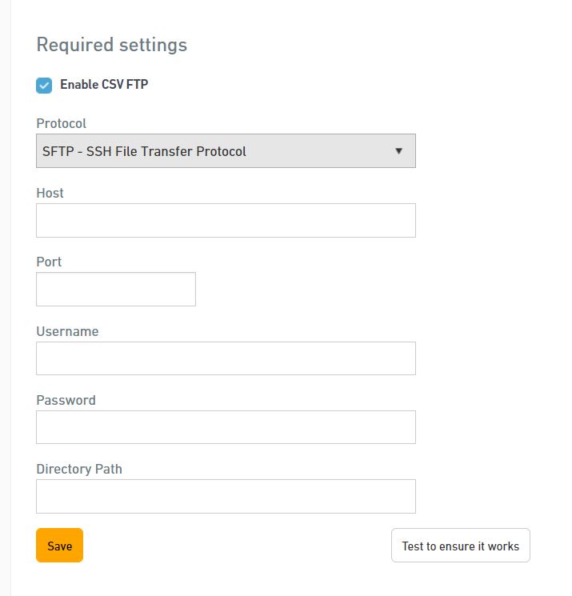The image size is (572, 596).
Task: Click the Protocol field label
Action: click(61, 123)
